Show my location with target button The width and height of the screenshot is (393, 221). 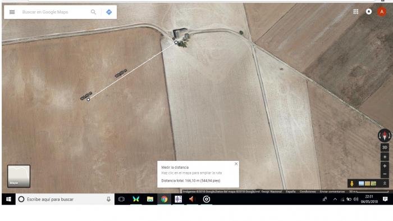385,157
